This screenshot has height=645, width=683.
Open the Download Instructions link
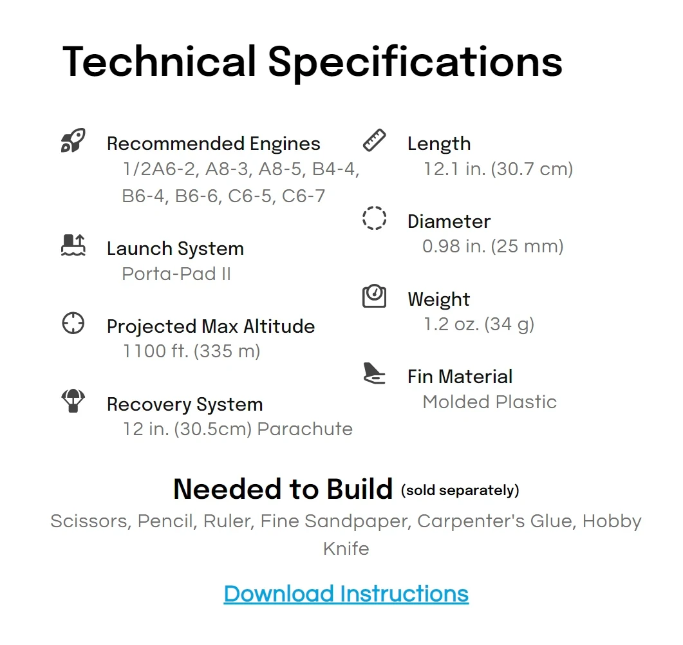346,594
